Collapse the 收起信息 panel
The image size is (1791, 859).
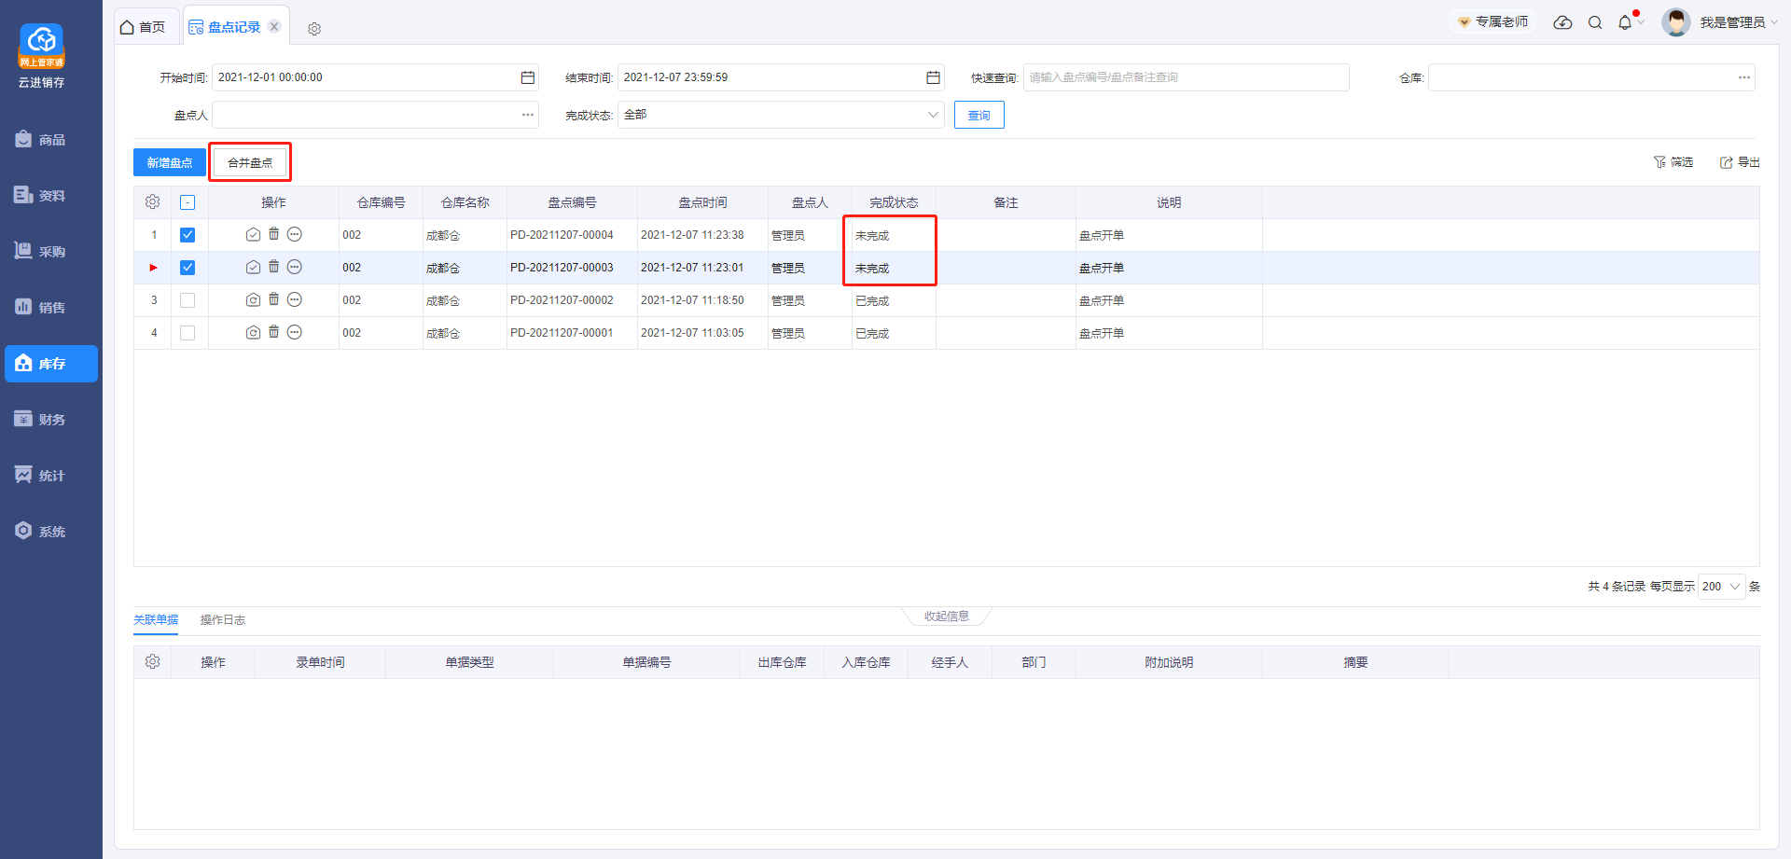[947, 617]
